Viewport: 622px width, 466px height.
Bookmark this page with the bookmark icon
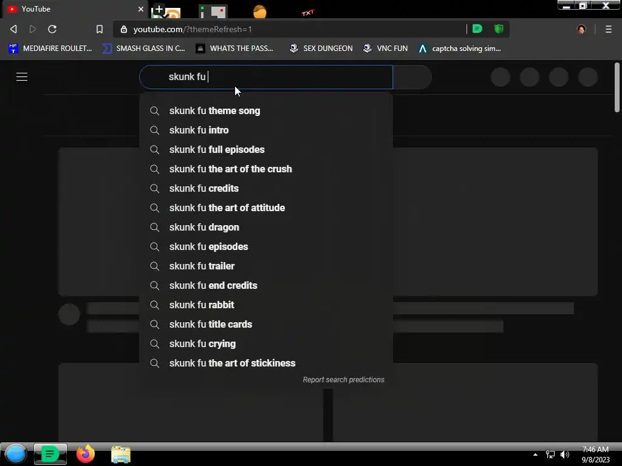tap(100, 29)
